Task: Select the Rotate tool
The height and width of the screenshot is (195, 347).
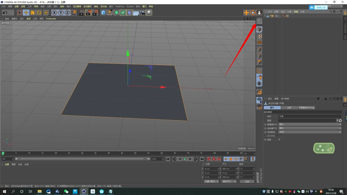Action: 40,12
